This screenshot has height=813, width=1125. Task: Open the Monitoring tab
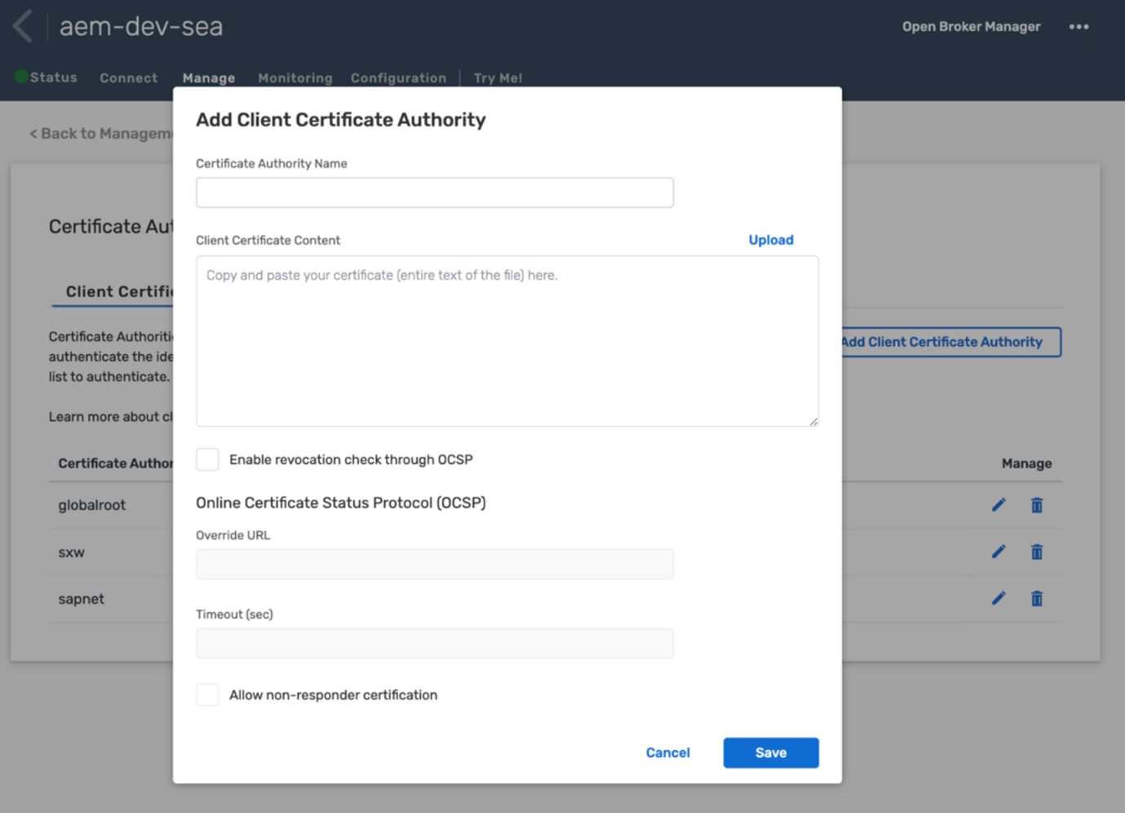tap(295, 78)
